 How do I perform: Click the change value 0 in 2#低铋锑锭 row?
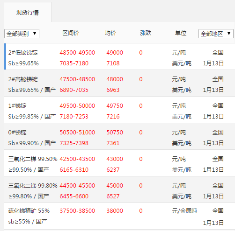[x=141, y=53]
